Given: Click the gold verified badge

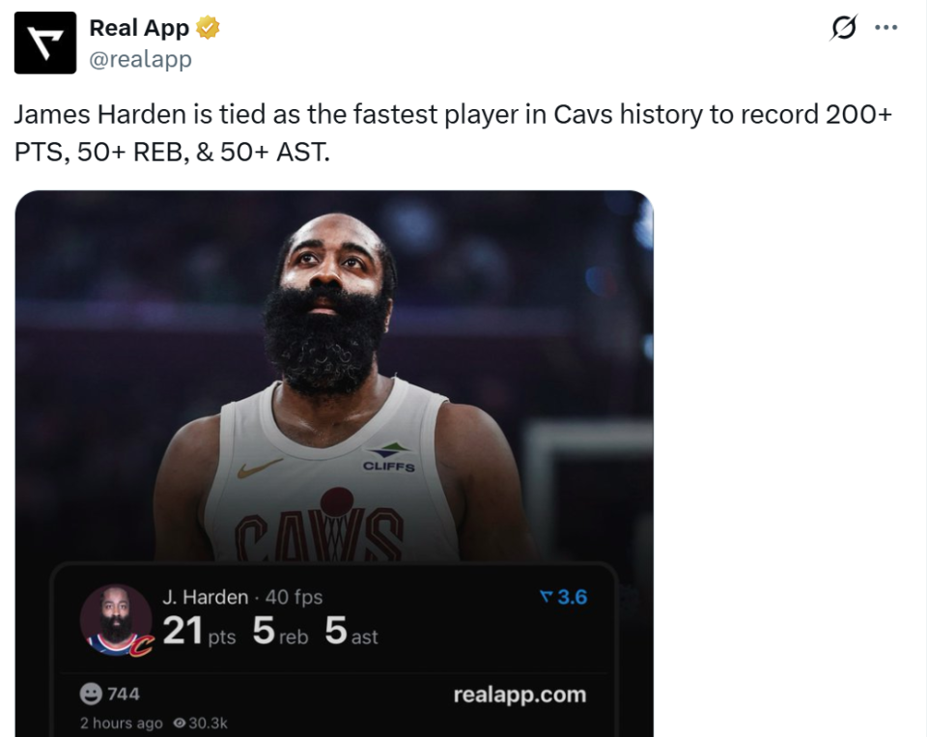Looking at the screenshot, I should click(x=208, y=29).
